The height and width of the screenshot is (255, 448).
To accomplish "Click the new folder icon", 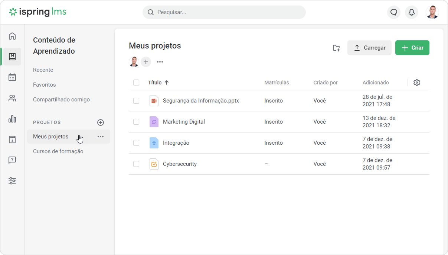I will tap(336, 48).
